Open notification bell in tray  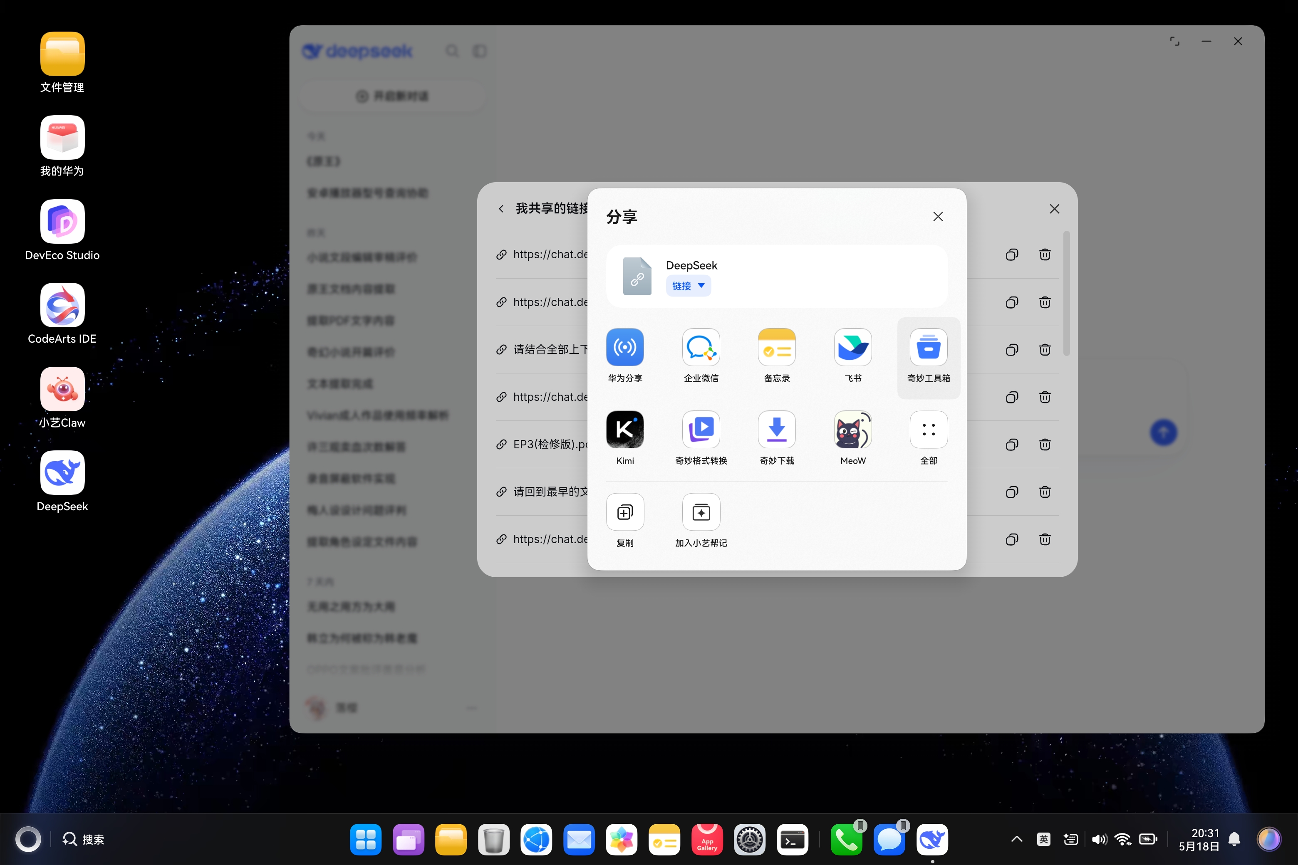click(1234, 839)
